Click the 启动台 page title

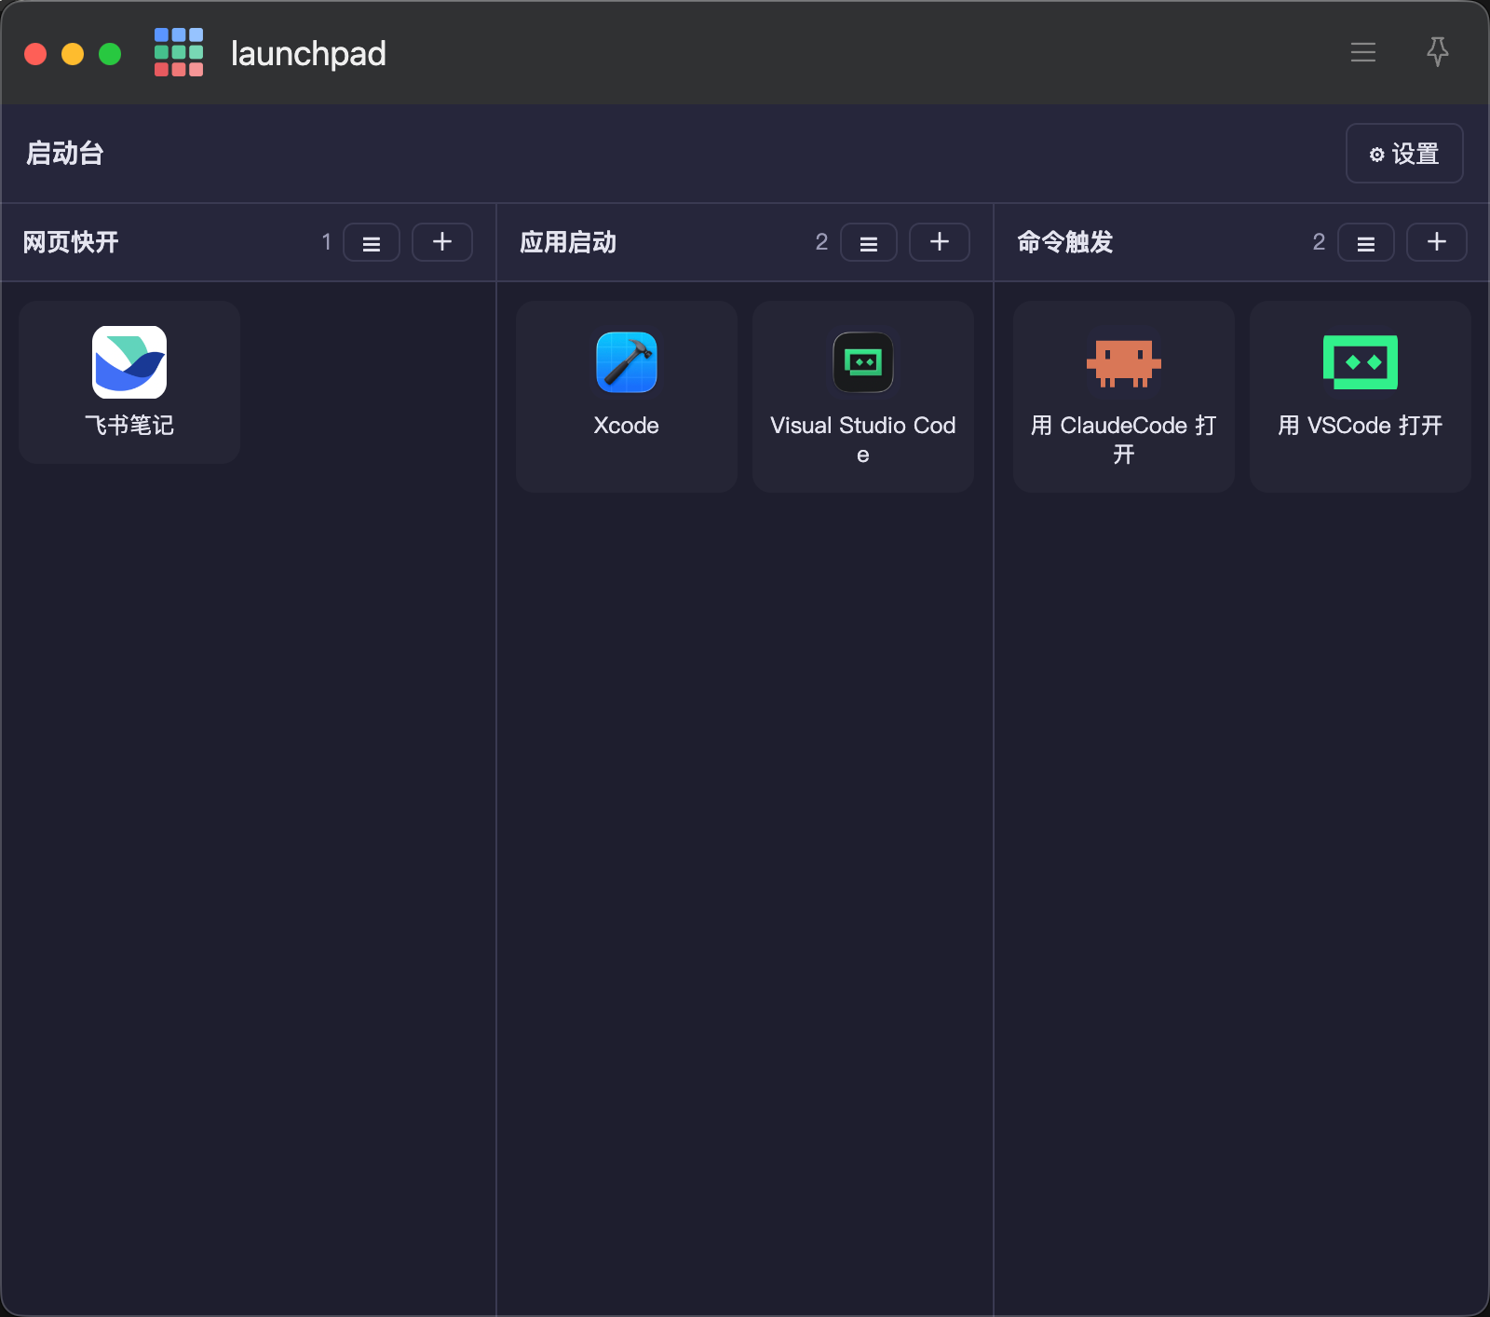[64, 153]
